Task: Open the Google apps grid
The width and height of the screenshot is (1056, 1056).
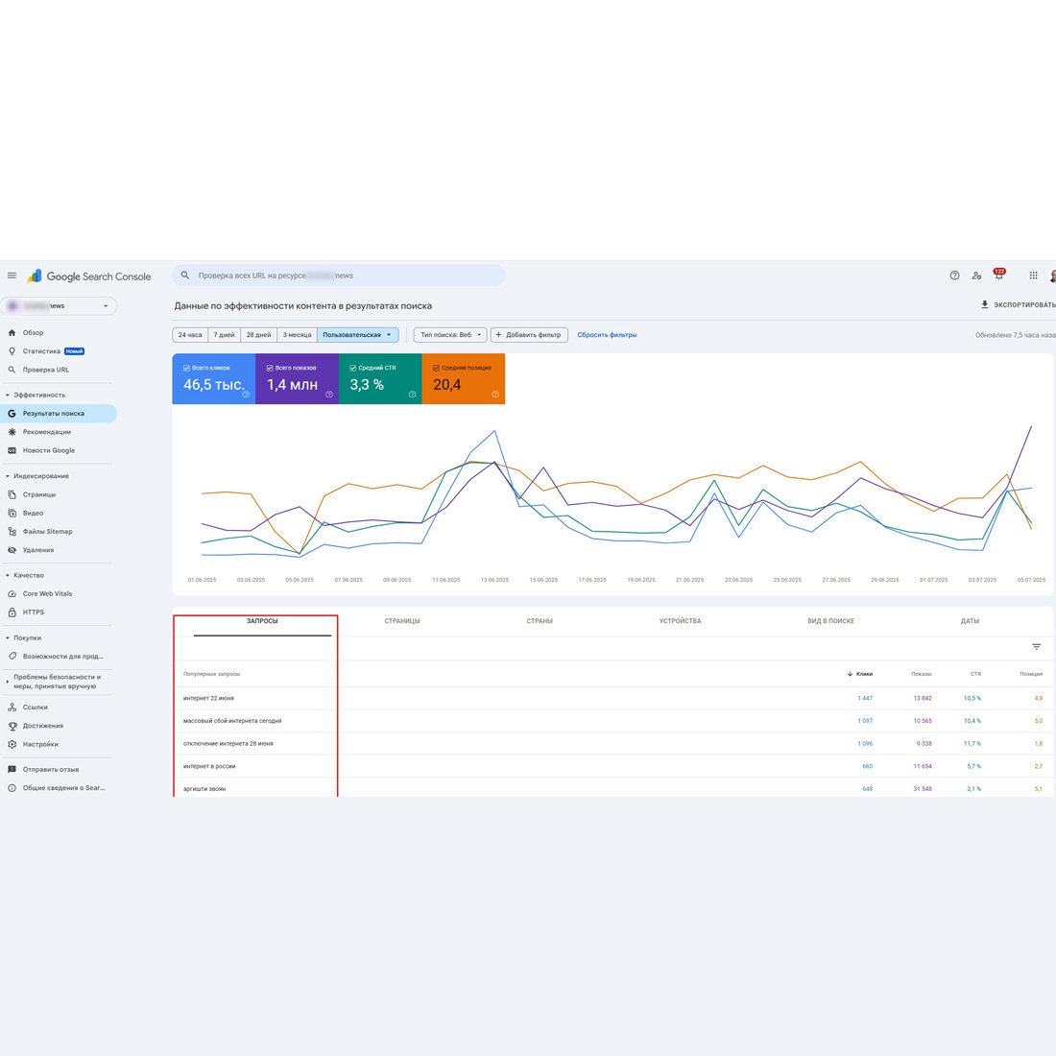Action: 1033,276
